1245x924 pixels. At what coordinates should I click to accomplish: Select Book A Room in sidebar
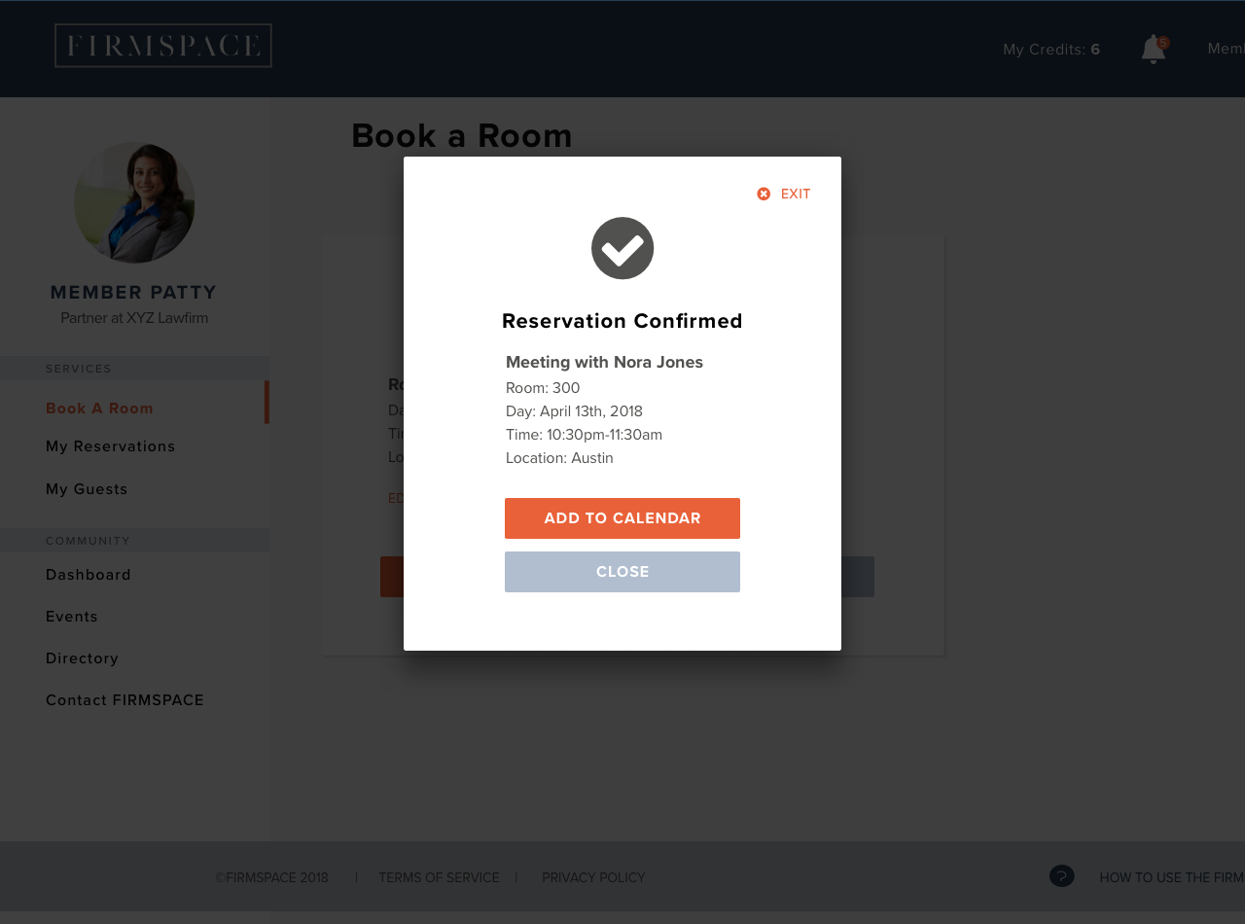(x=99, y=409)
